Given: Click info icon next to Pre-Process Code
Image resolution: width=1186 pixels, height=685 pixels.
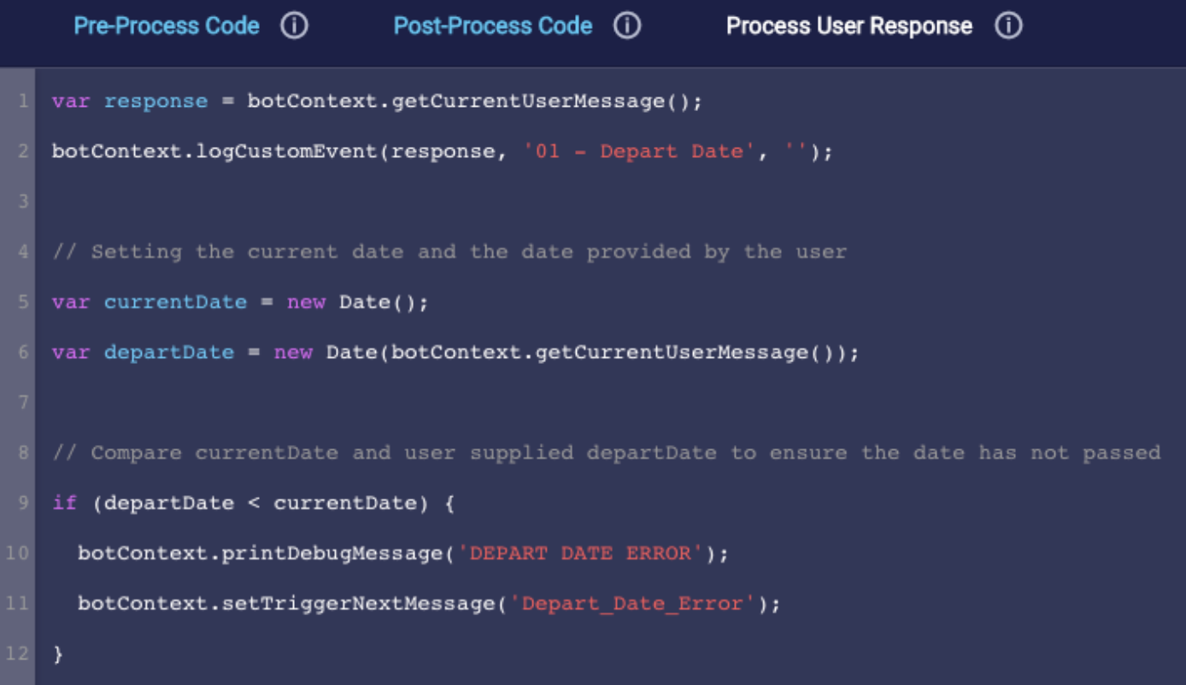Looking at the screenshot, I should [x=294, y=26].
